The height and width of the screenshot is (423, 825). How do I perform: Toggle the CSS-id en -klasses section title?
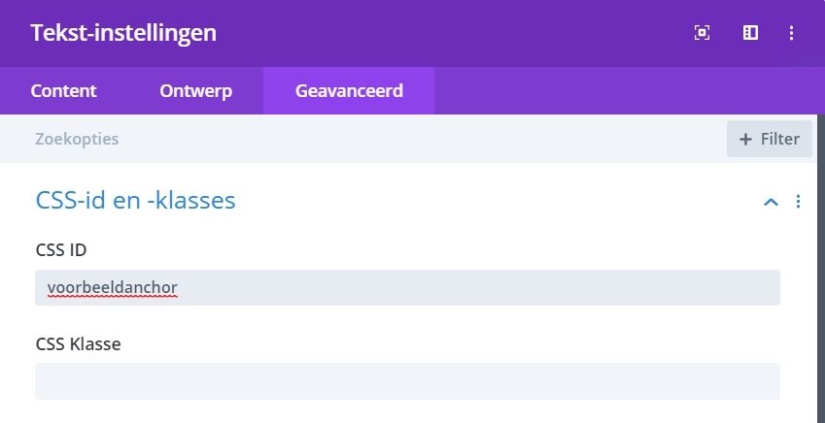(x=135, y=200)
